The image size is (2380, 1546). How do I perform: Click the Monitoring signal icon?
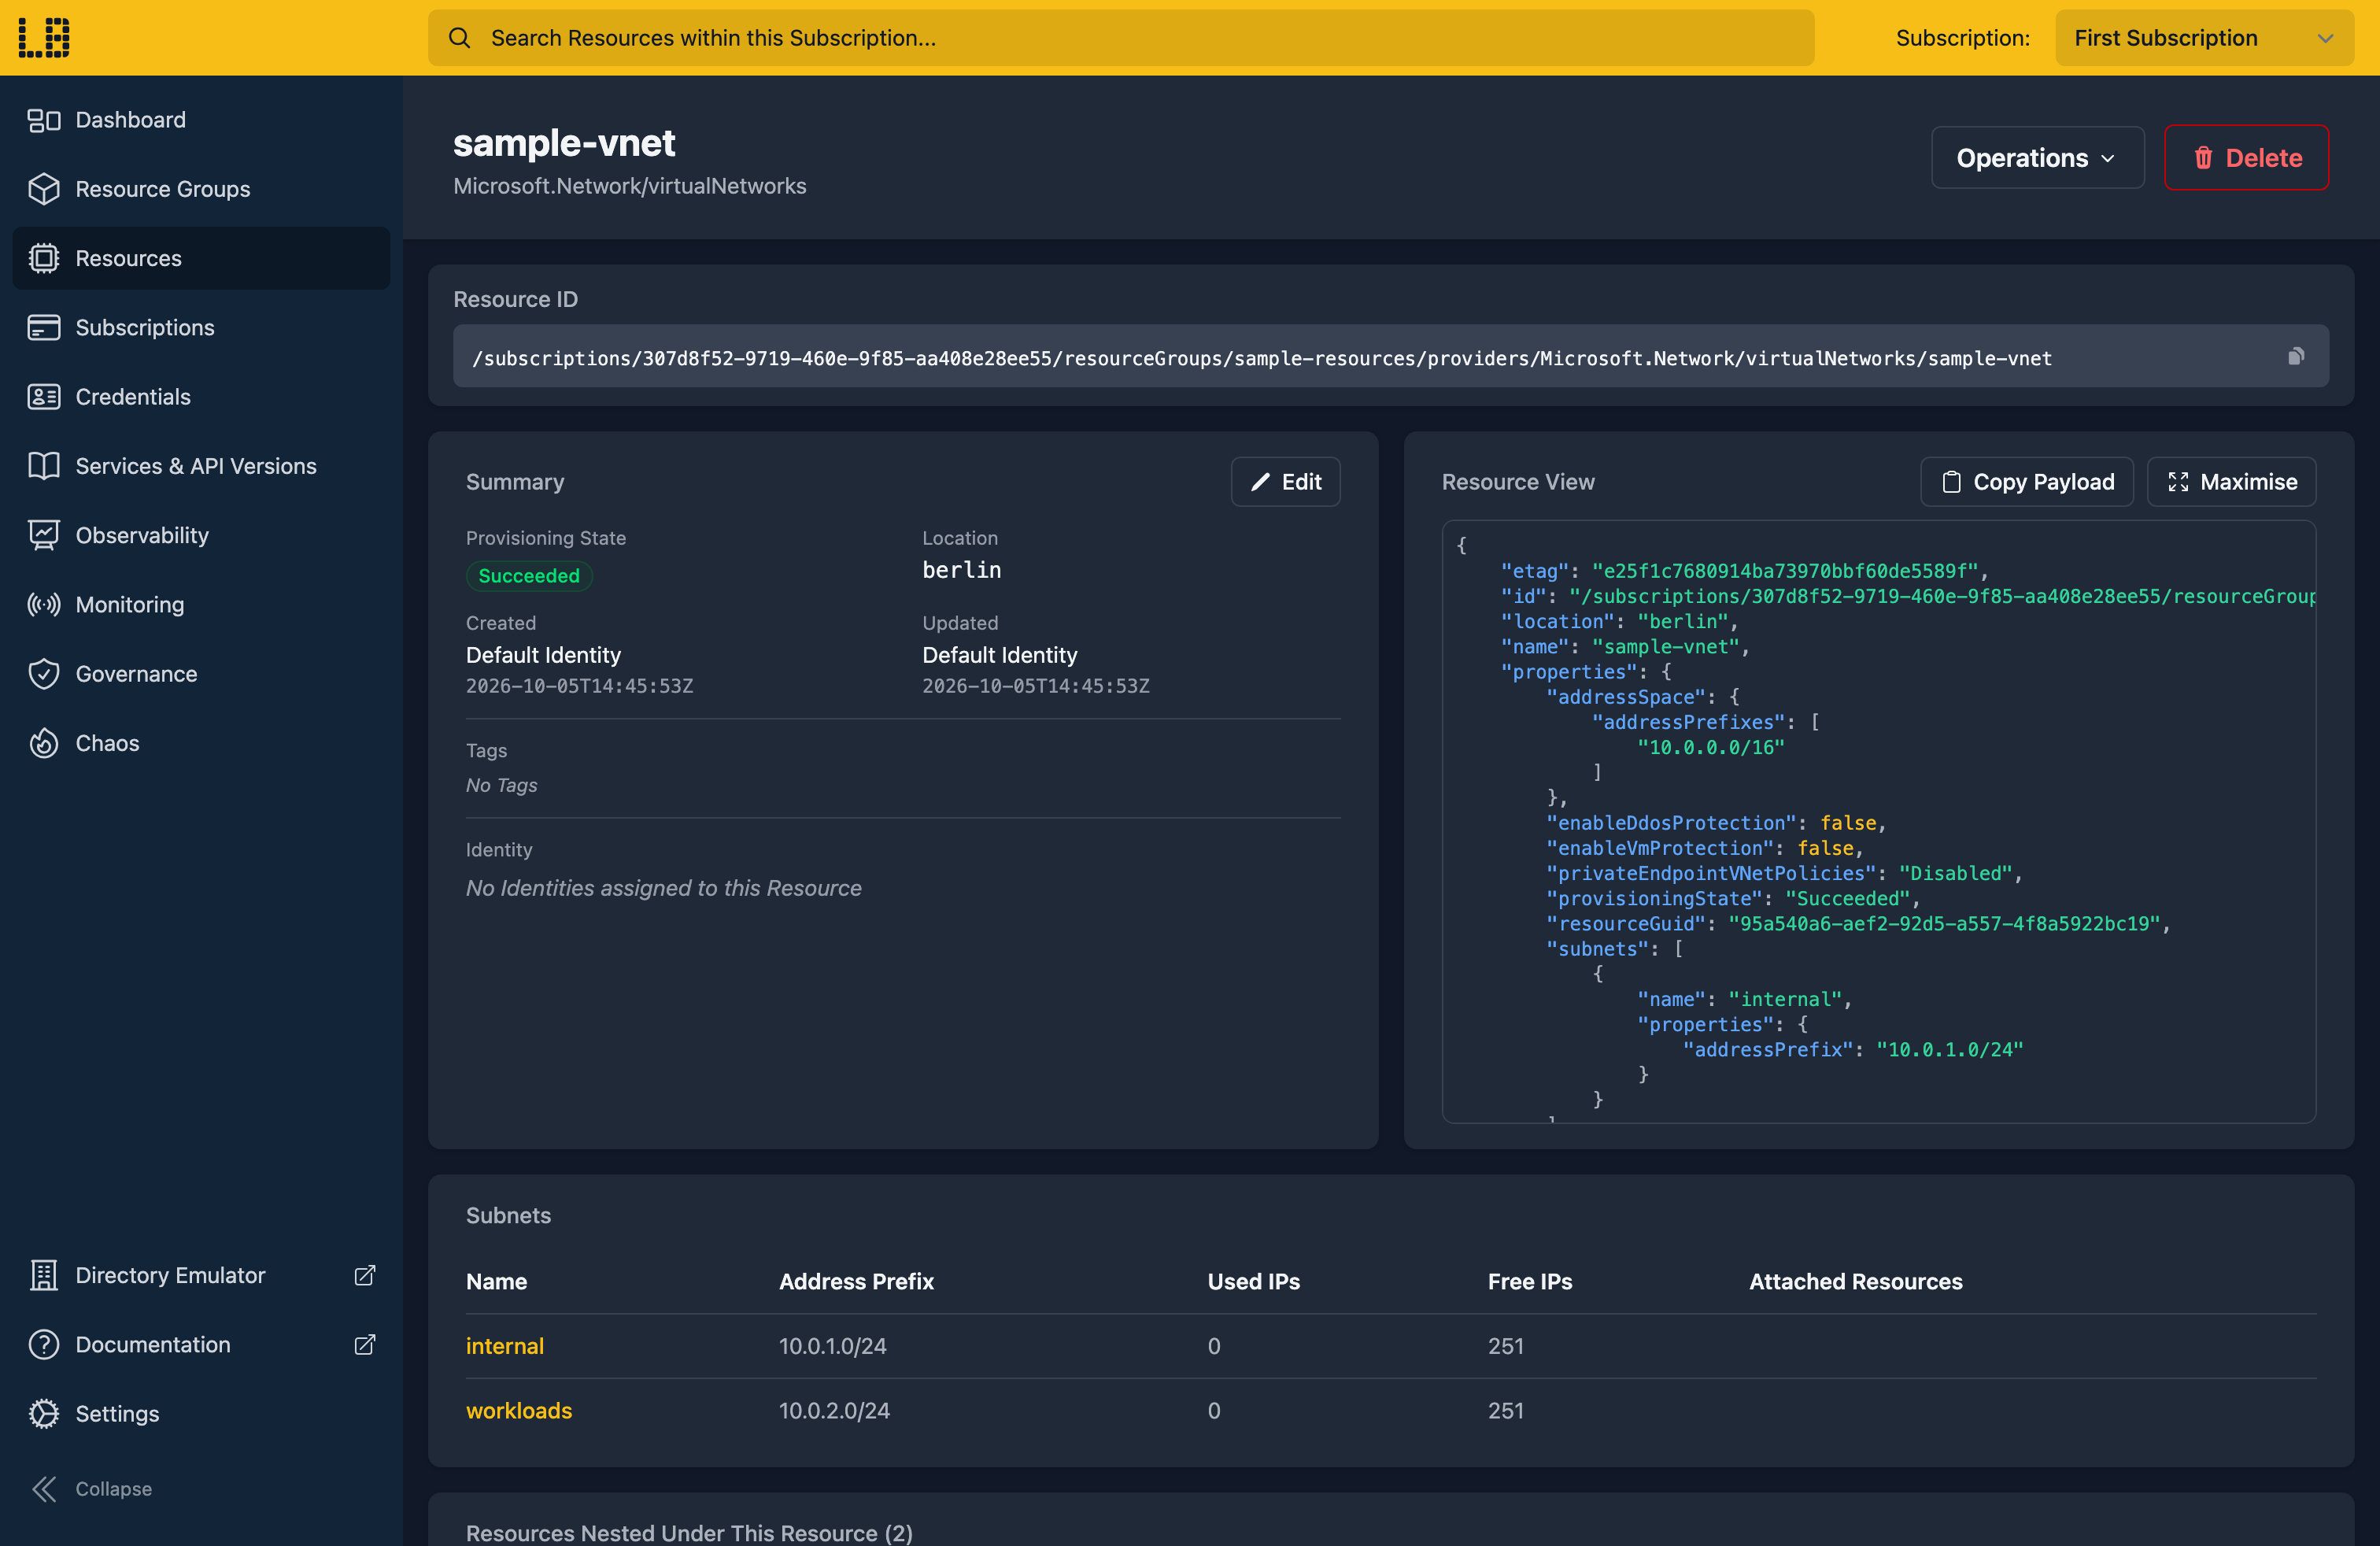(x=44, y=605)
